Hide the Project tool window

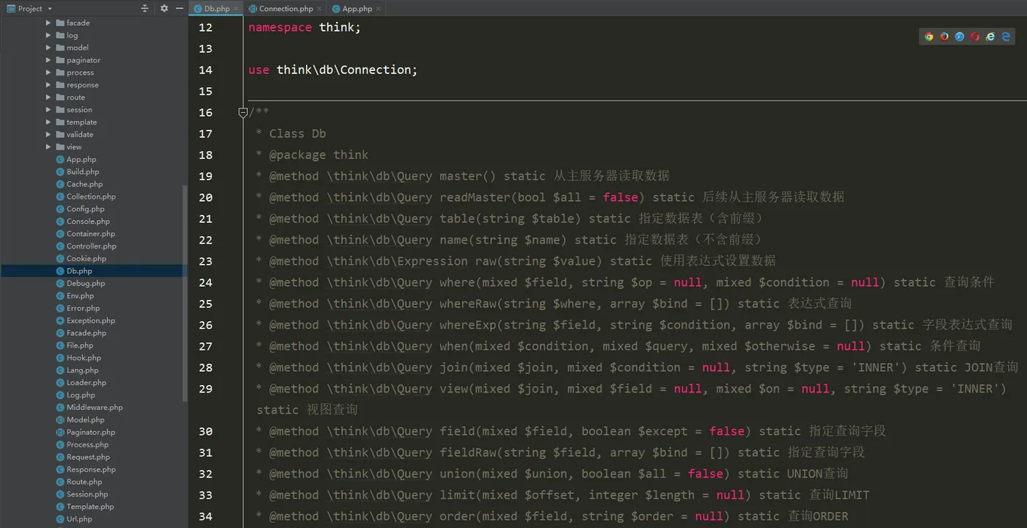[x=179, y=8]
